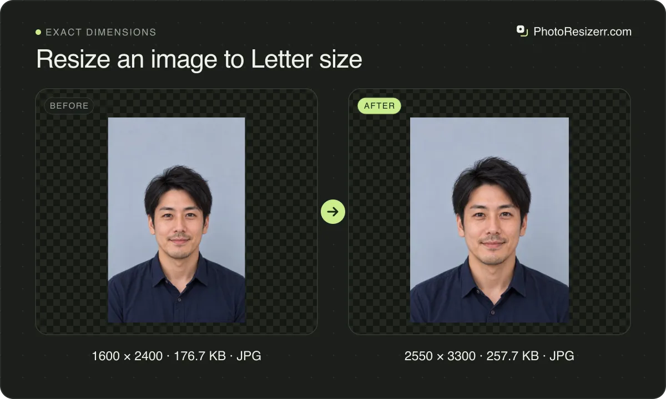Click the PhotoResizerr logo icon
Image resolution: width=666 pixels, height=399 pixels.
(522, 31)
